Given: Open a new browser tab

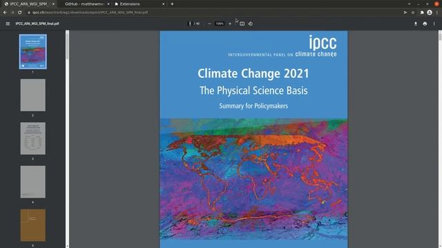Looking at the screenshot, I should coord(172,4).
